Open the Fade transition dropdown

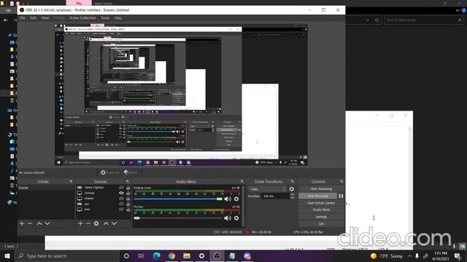[267, 189]
